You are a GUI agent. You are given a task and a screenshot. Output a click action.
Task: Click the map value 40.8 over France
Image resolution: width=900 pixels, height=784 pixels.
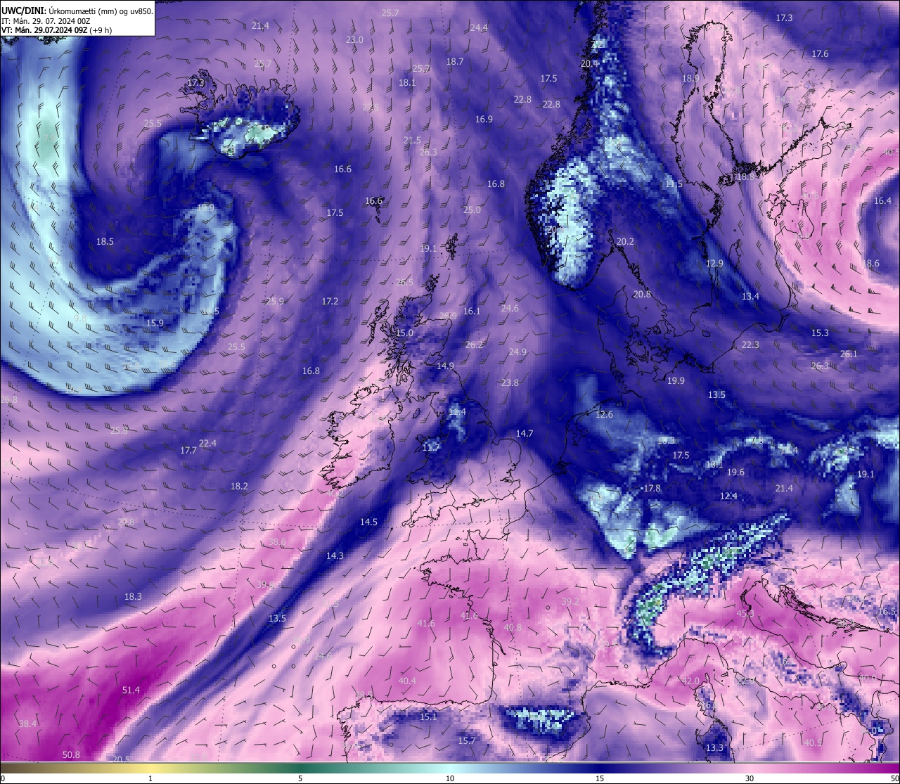tap(513, 628)
